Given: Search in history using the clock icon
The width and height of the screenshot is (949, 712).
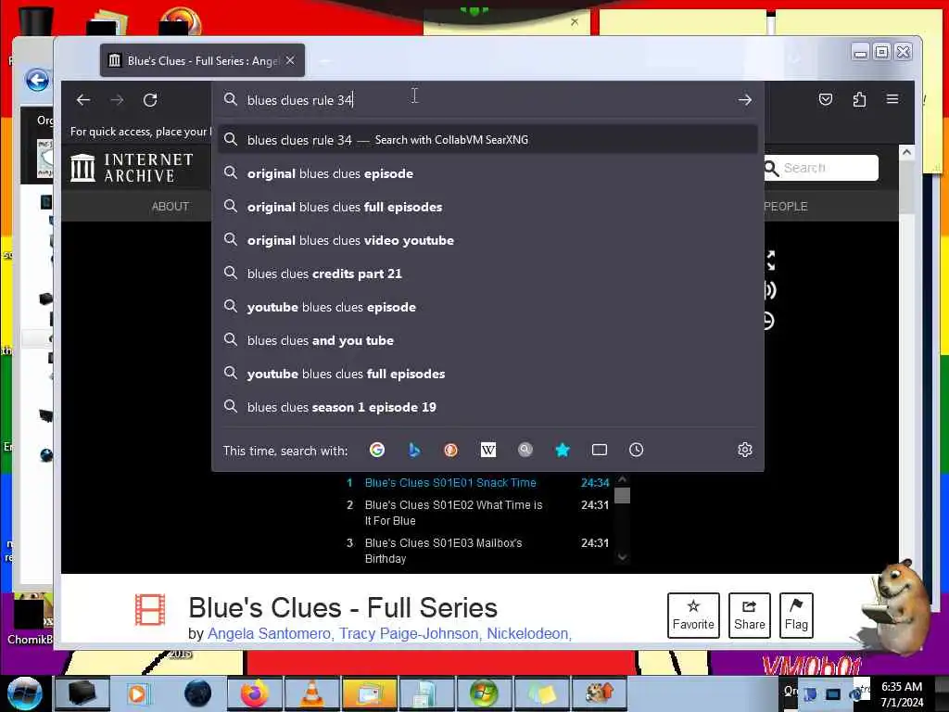Looking at the screenshot, I should [x=636, y=450].
